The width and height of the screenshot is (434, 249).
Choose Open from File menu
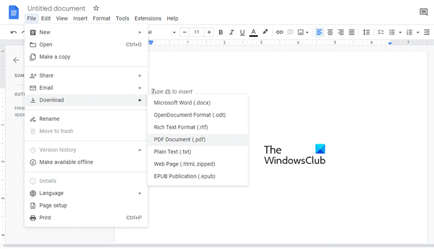tap(86, 45)
